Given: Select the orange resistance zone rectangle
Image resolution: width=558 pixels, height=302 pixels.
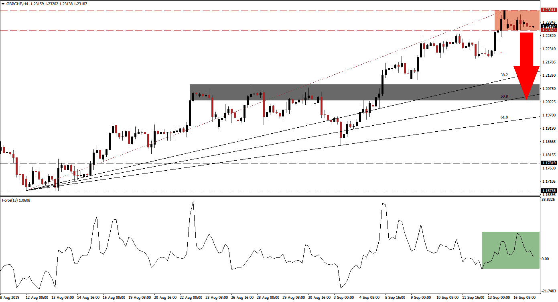Looking at the screenshot, I should click(x=517, y=20).
